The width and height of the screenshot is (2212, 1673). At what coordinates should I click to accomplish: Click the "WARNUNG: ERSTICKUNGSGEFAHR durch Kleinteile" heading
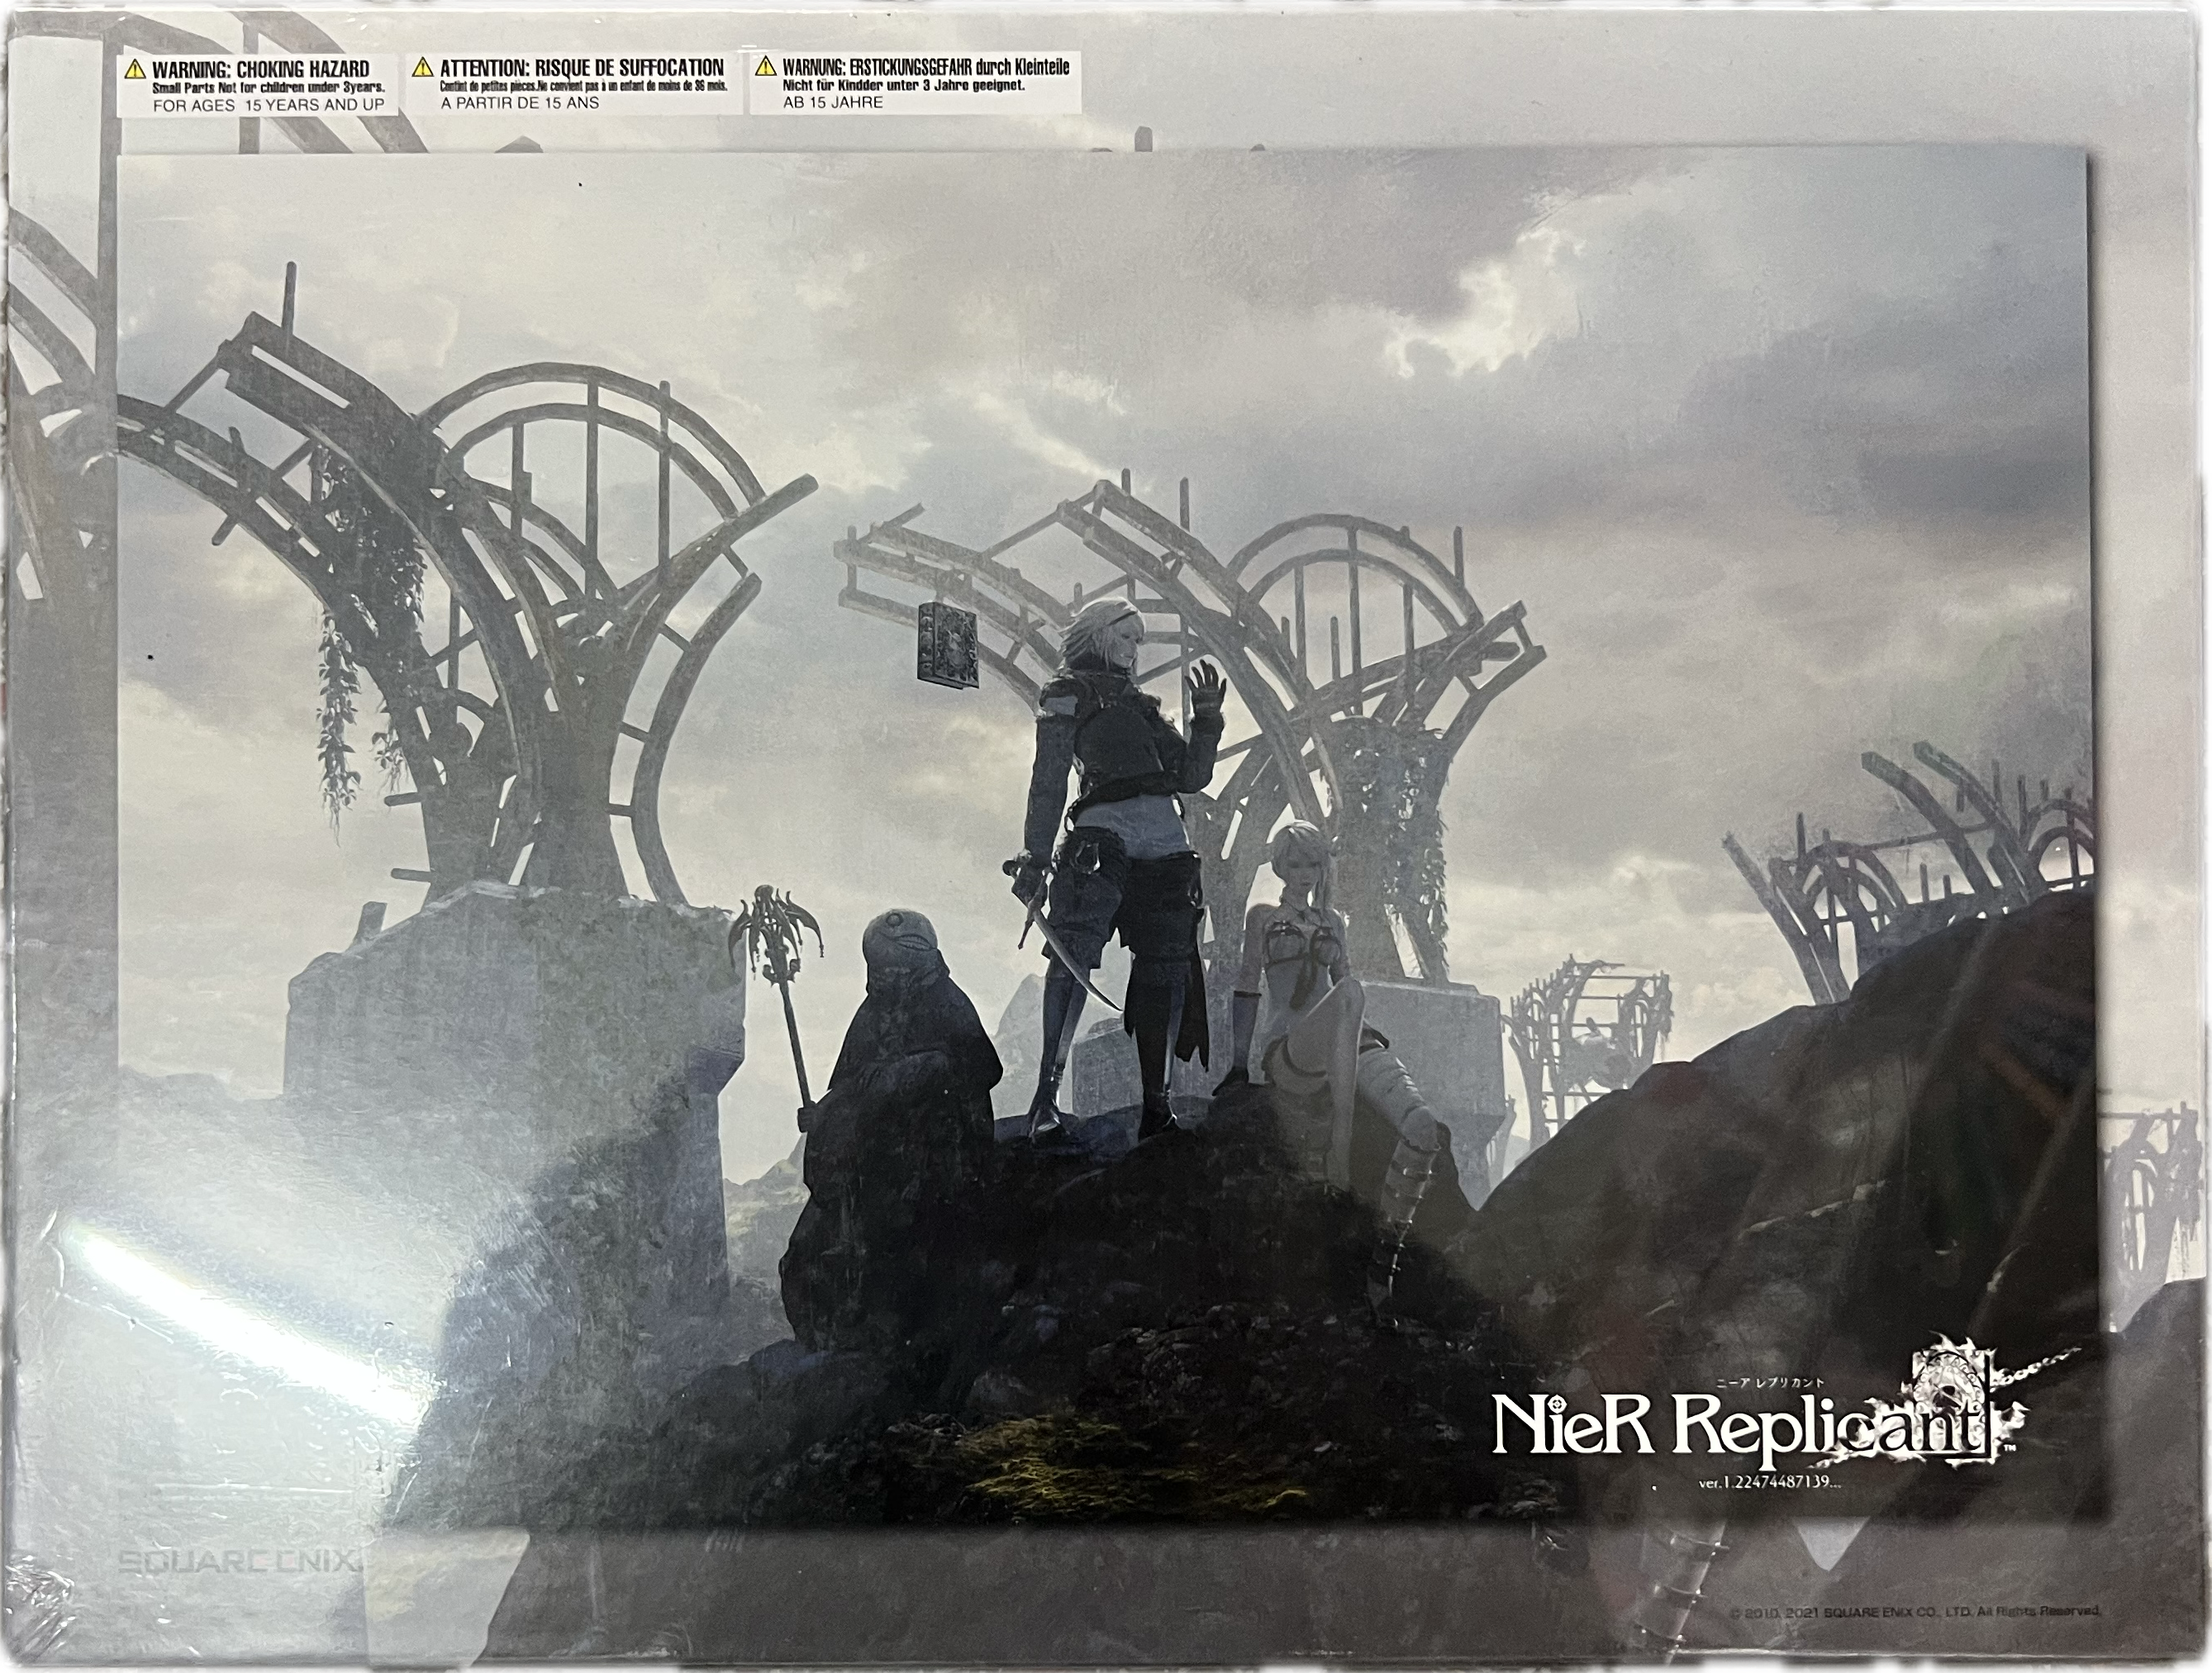926,67
